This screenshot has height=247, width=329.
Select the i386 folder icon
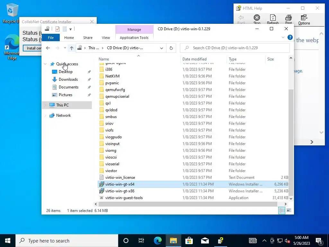102,69
